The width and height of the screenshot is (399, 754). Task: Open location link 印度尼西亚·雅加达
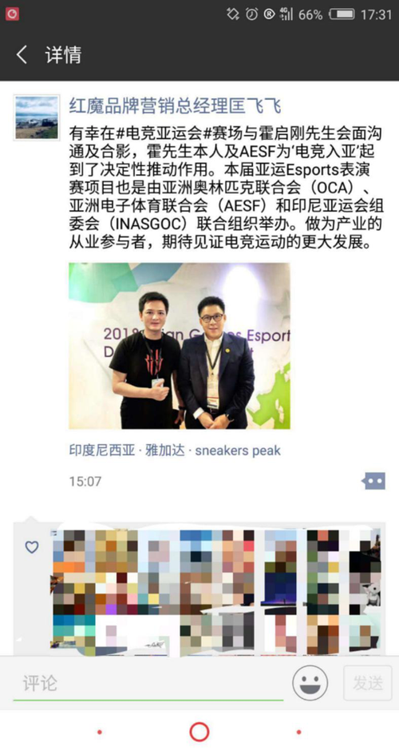click(127, 450)
